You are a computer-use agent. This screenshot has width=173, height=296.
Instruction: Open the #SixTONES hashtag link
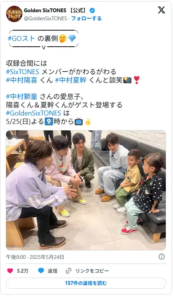(23, 72)
